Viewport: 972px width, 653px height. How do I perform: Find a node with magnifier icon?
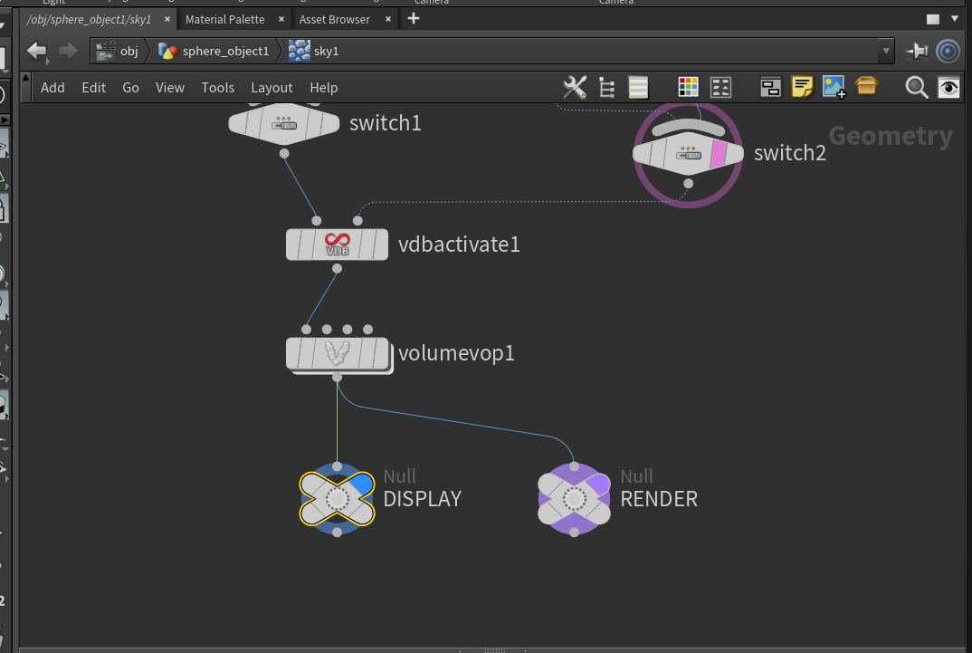(916, 88)
